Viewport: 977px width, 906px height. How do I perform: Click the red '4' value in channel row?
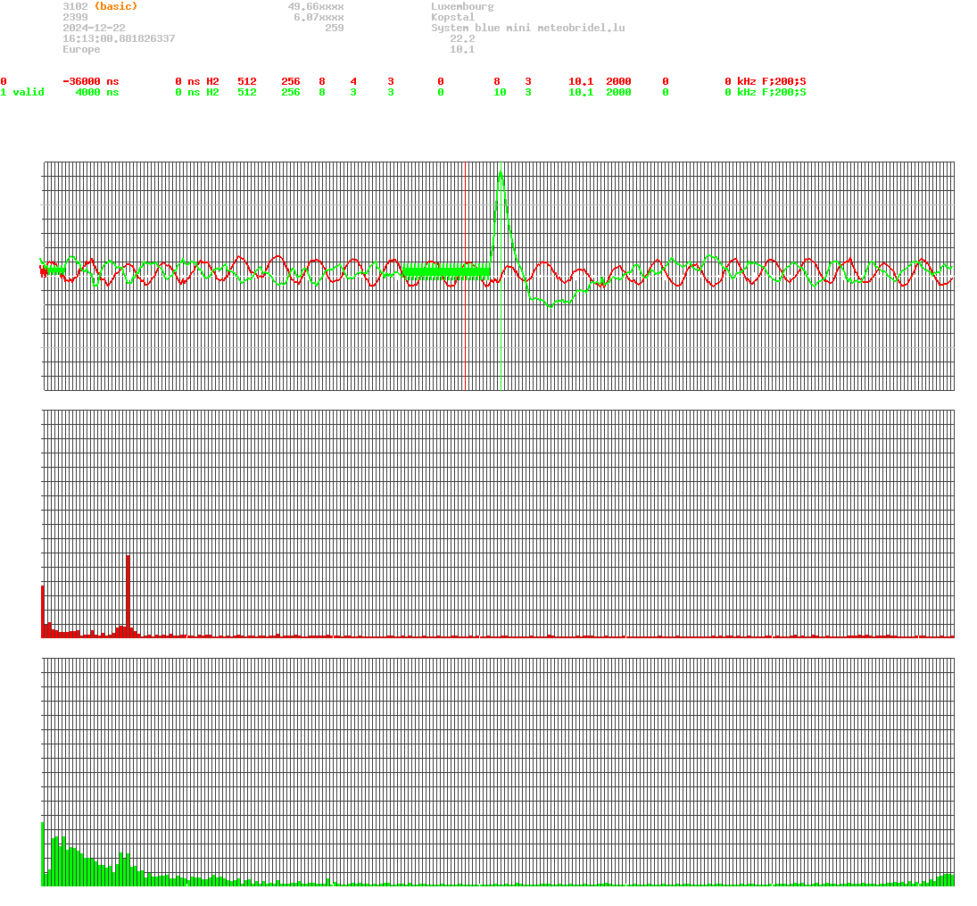pyautogui.click(x=353, y=81)
